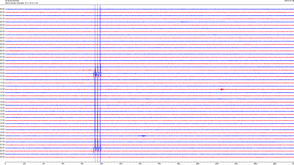The image size is (294, 165).
Task: Click the "19:00" time label
Action: click(x=2, y=130)
